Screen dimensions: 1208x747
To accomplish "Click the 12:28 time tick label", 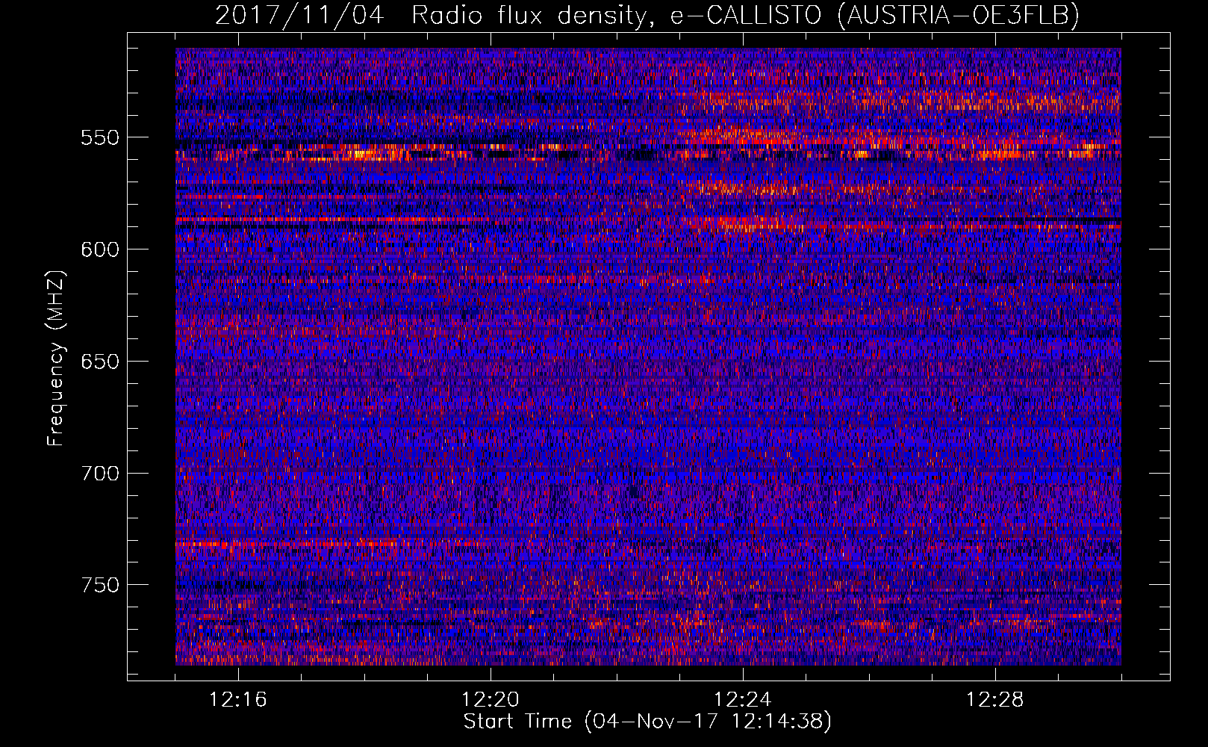I will (995, 700).
